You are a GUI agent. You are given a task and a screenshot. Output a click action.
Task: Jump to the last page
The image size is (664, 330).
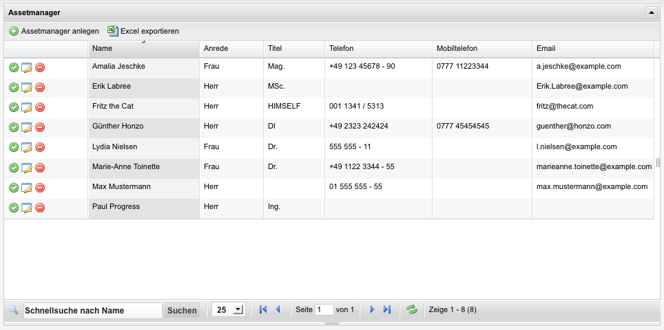[387, 309]
